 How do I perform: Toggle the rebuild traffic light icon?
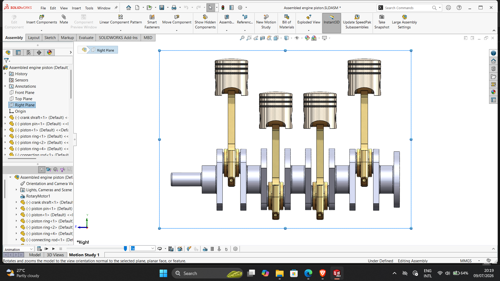[223, 8]
